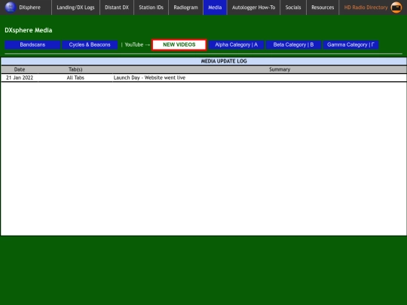
Task: Click the Bandscans button
Action: [x=32, y=44]
